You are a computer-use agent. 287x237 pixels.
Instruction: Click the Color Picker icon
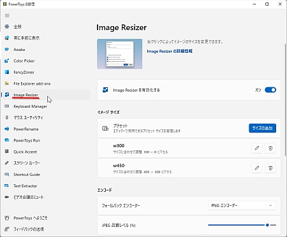click(7, 61)
